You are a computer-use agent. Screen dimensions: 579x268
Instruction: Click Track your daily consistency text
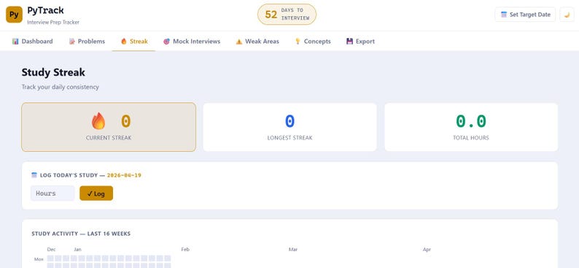pyautogui.click(x=61, y=87)
